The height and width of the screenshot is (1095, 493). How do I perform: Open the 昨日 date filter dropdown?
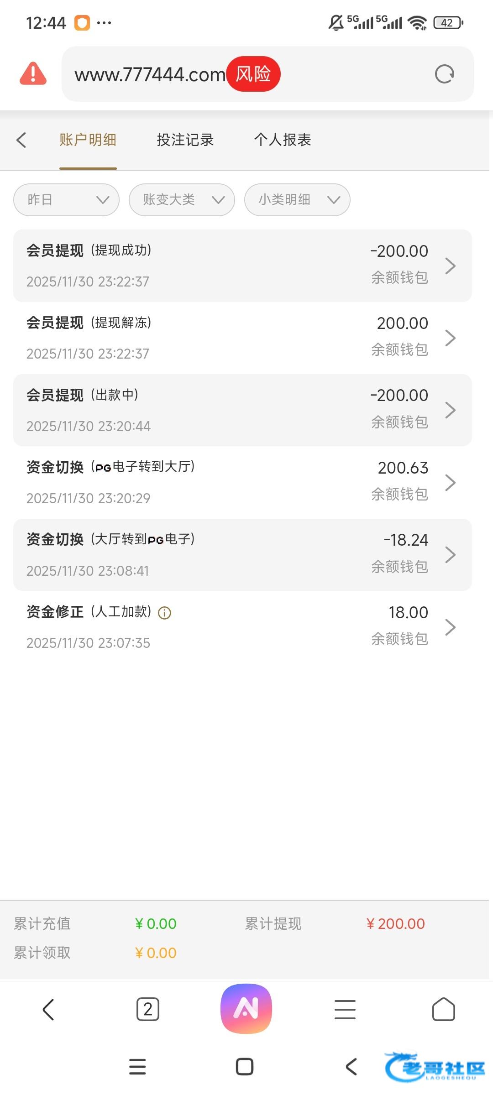click(x=67, y=200)
